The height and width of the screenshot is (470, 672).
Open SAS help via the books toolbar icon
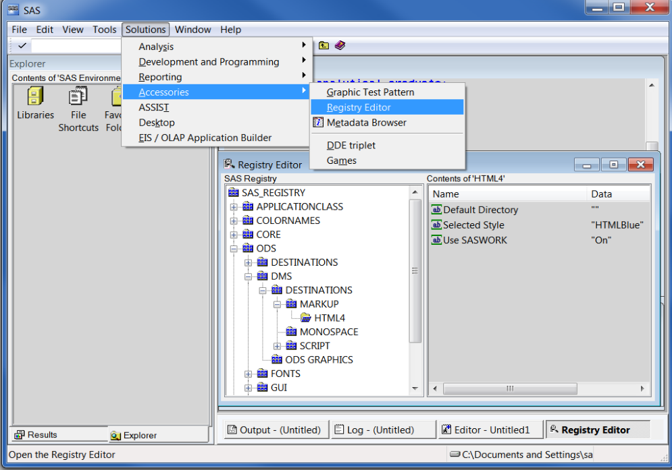339,45
